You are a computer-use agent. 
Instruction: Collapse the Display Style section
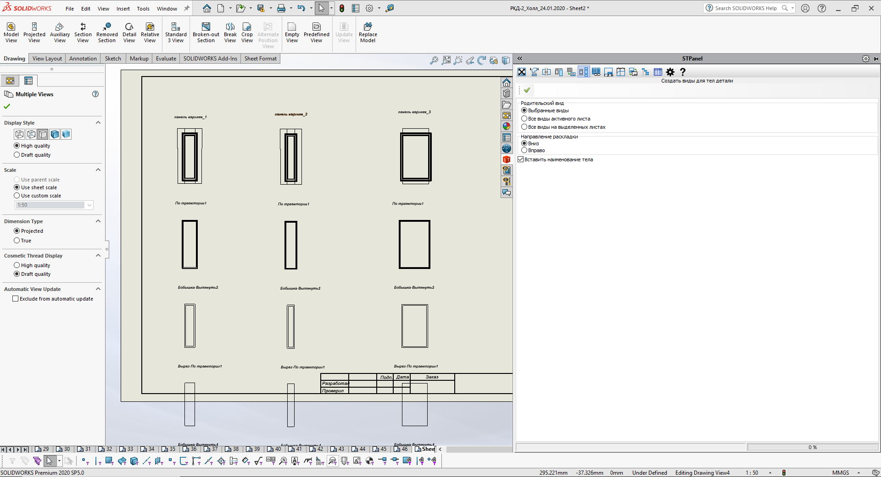tap(98, 123)
